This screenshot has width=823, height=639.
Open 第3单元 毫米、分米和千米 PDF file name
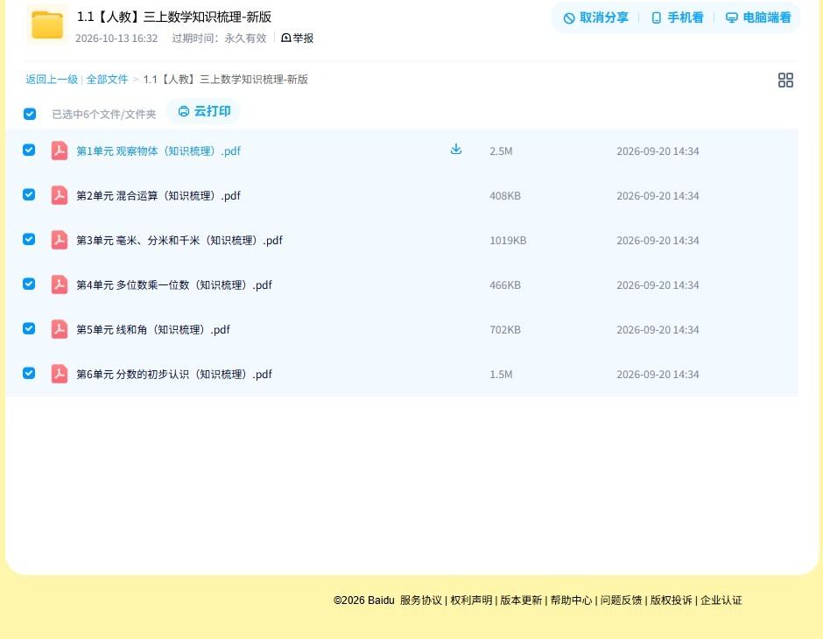tap(179, 240)
